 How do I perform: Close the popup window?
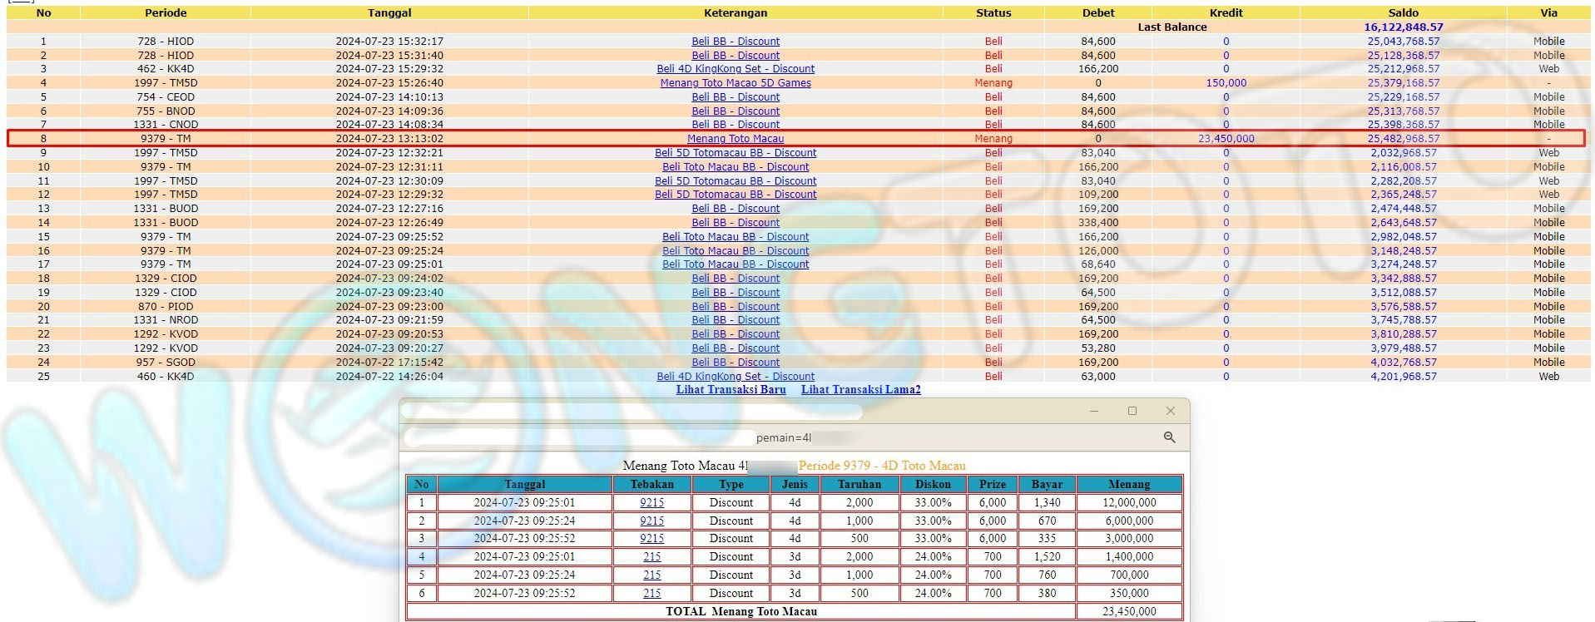tap(1171, 411)
